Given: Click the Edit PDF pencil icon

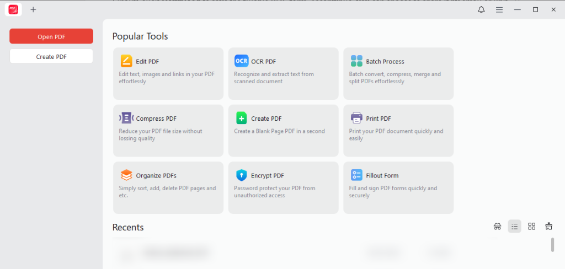Looking at the screenshot, I should (x=126, y=61).
